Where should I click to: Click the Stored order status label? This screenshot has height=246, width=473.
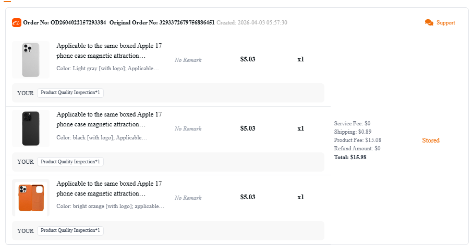point(431,140)
